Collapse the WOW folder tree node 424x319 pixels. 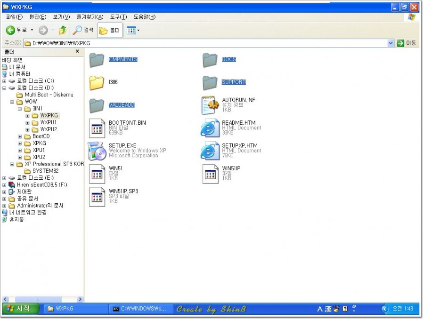click(x=12, y=102)
